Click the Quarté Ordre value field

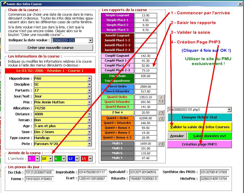click(146, 97)
